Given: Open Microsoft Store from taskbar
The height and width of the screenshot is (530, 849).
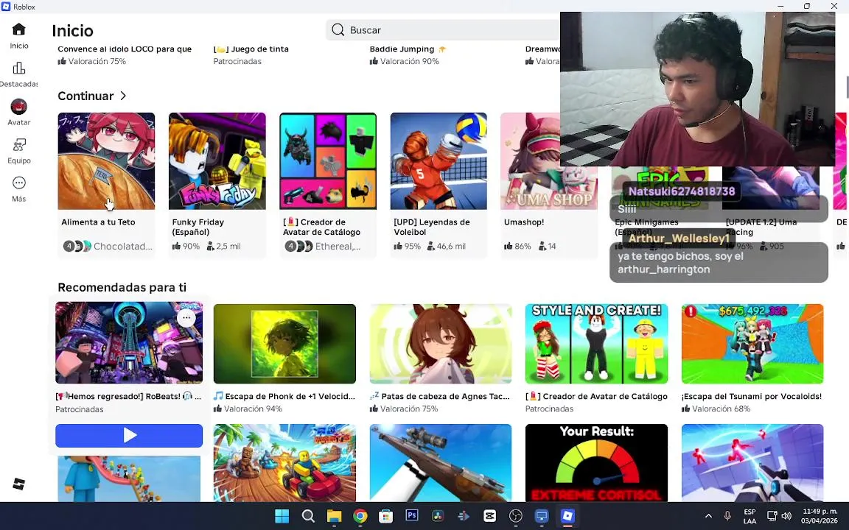Looking at the screenshot, I should 385,516.
